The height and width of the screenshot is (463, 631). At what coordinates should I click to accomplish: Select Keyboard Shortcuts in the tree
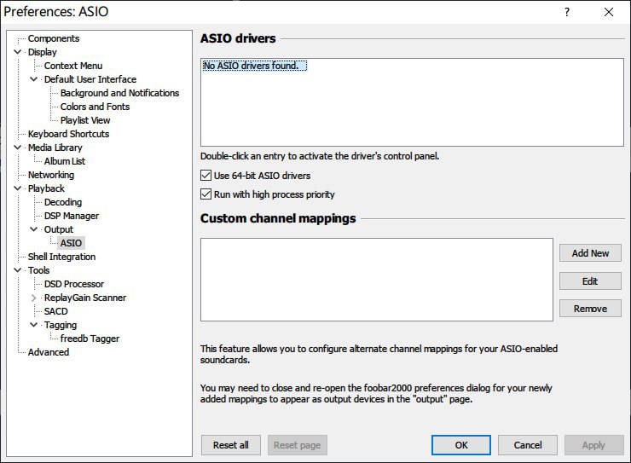[x=68, y=134]
